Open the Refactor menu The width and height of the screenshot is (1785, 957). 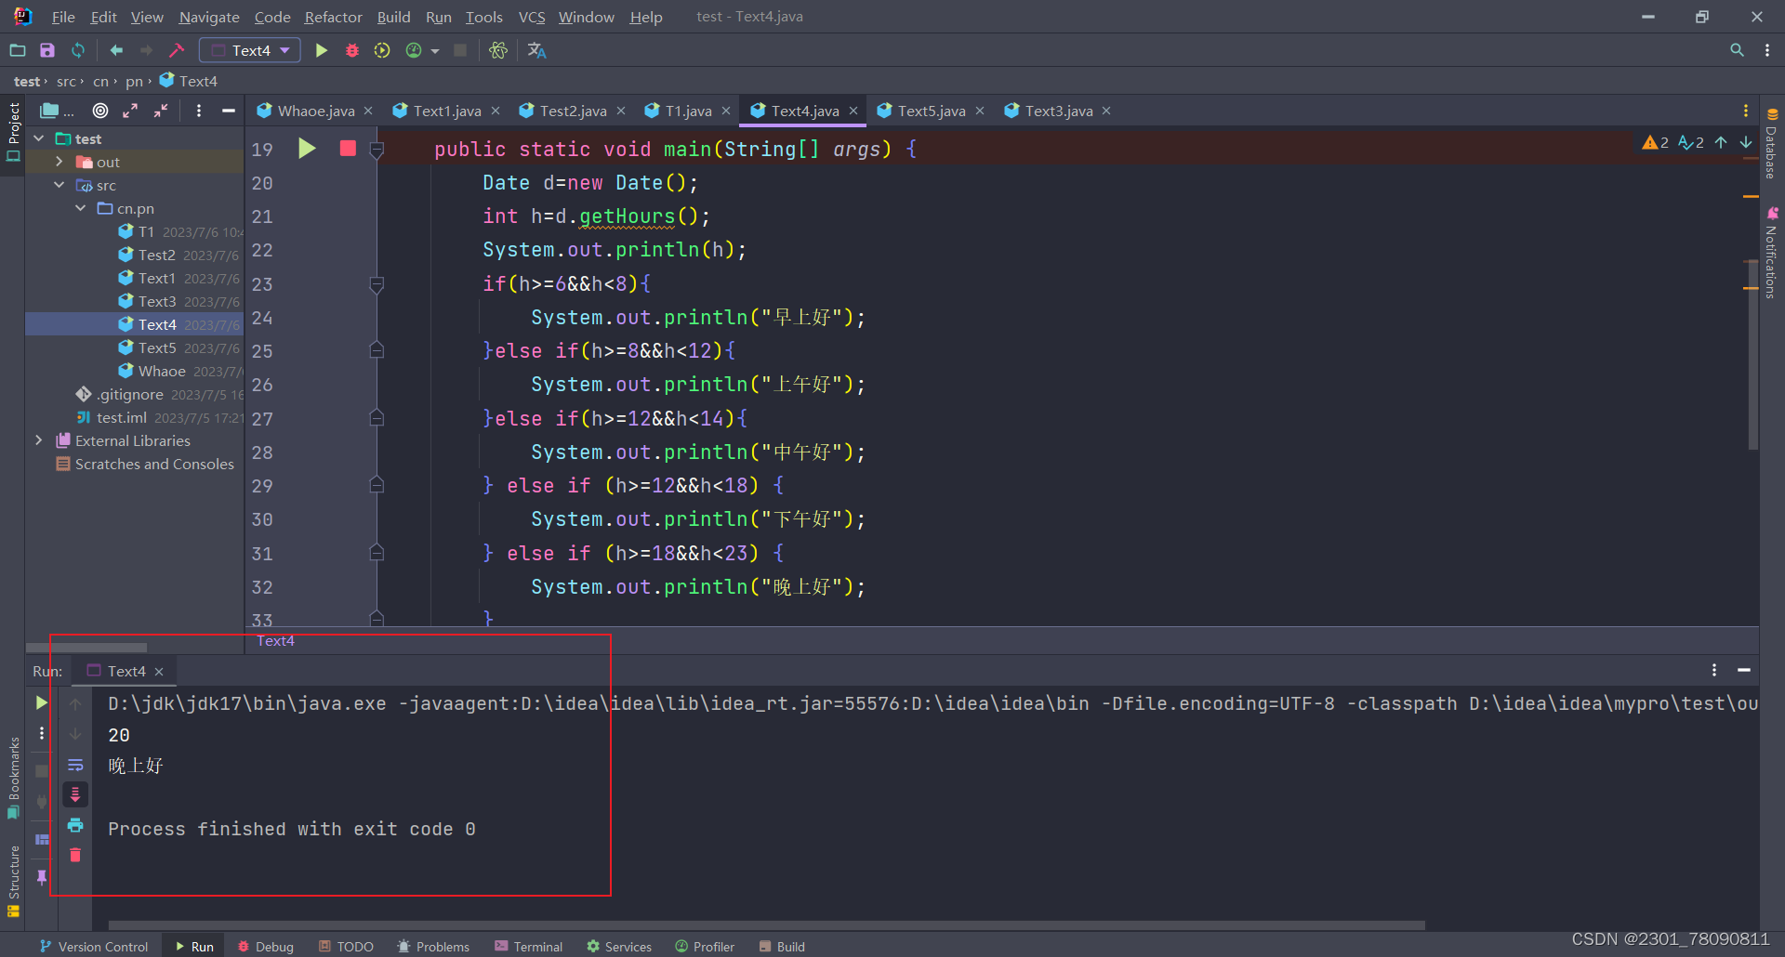(x=333, y=17)
